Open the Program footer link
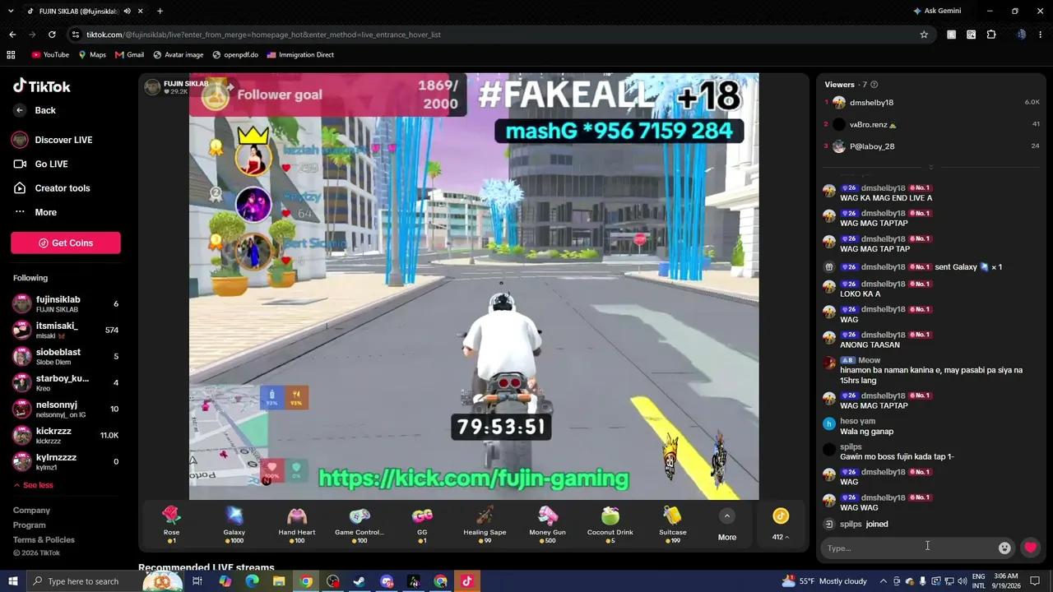The image size is (1053, 592). [x=30, y=525]
